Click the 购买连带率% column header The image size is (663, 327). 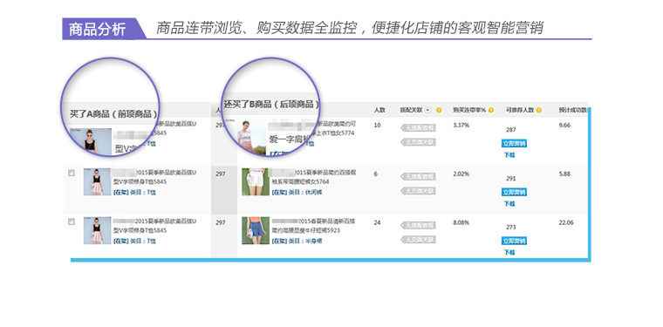(469, 110)
